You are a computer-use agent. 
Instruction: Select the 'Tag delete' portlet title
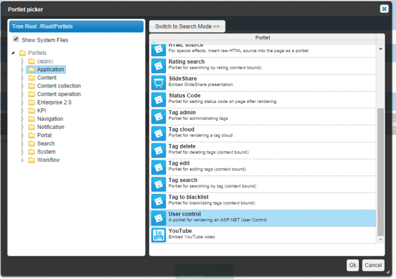(x=182, y=146)
